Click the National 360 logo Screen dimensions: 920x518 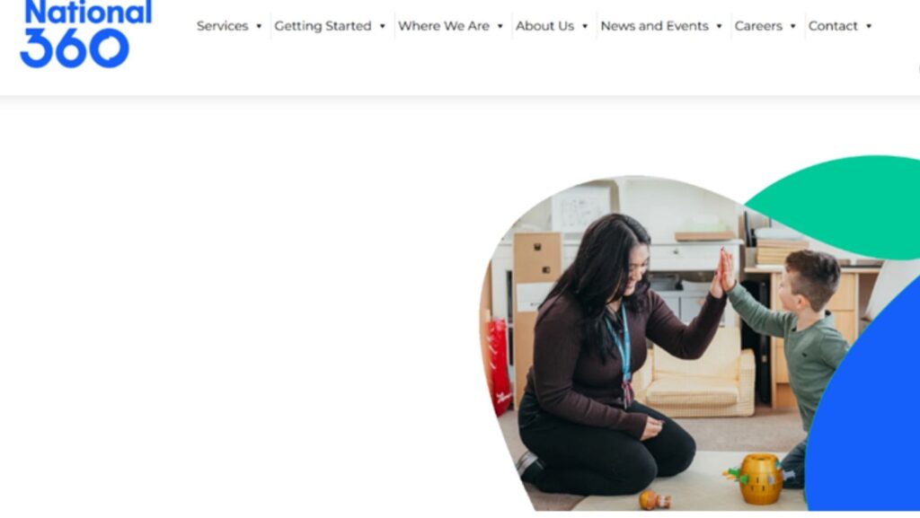click(86, 33)
